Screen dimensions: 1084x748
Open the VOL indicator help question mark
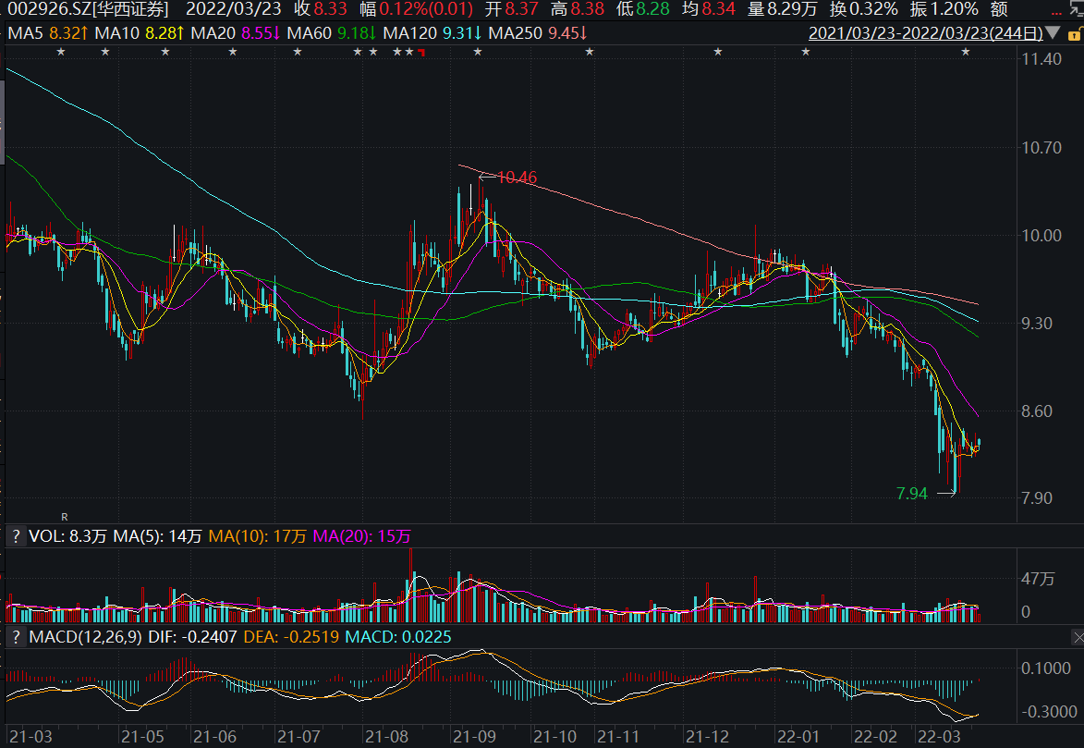click(x=17, y=536)
